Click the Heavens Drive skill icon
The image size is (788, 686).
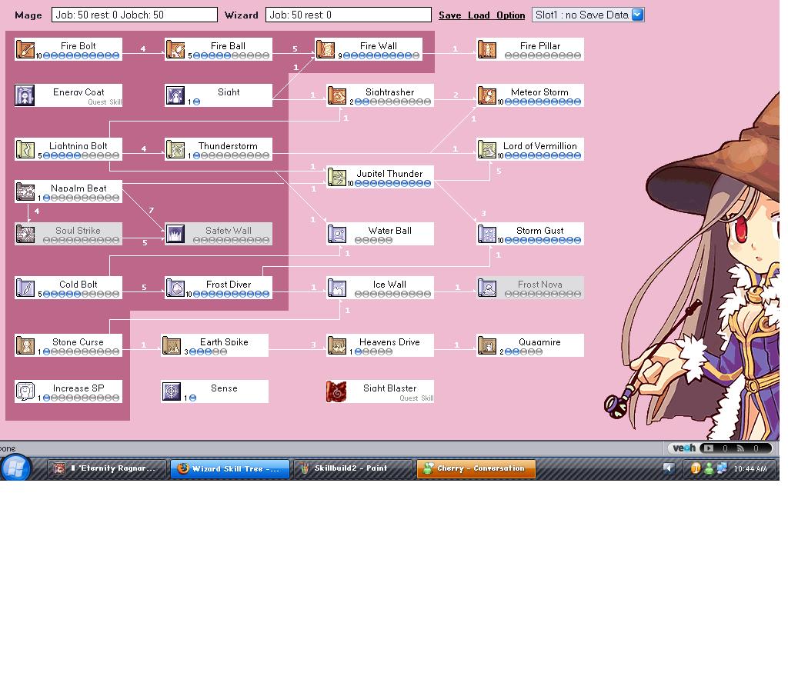point(337,345)
